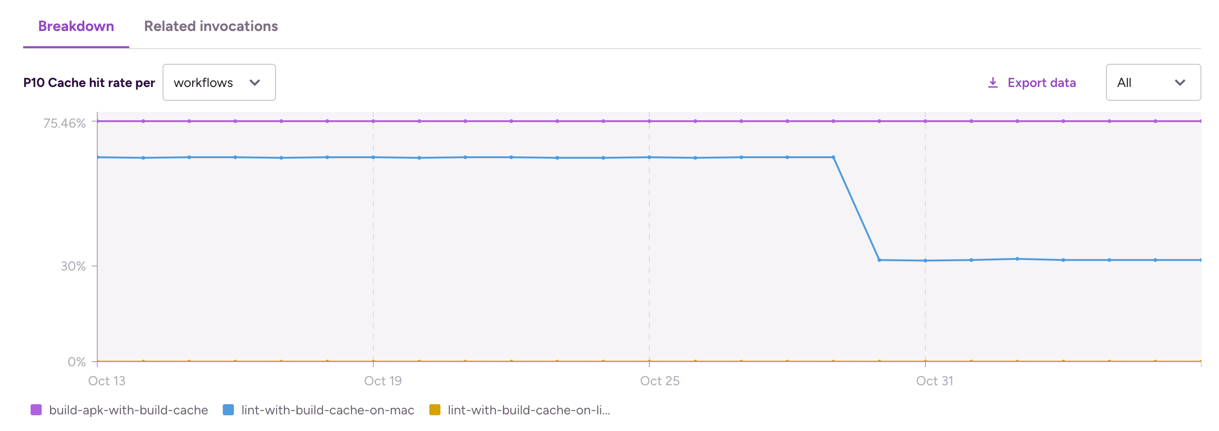This screenshot has width=1219, height=431.
Task: Expand the grouping dropdown next to P10 Cache hit rate
Action: coord(219,82)
